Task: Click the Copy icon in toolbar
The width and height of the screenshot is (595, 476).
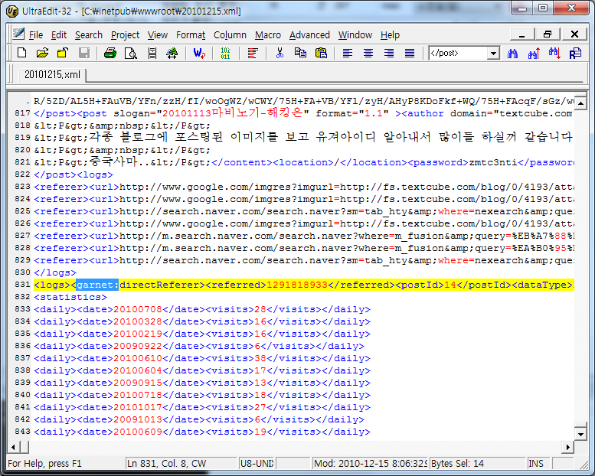Action: pos(300,53)
